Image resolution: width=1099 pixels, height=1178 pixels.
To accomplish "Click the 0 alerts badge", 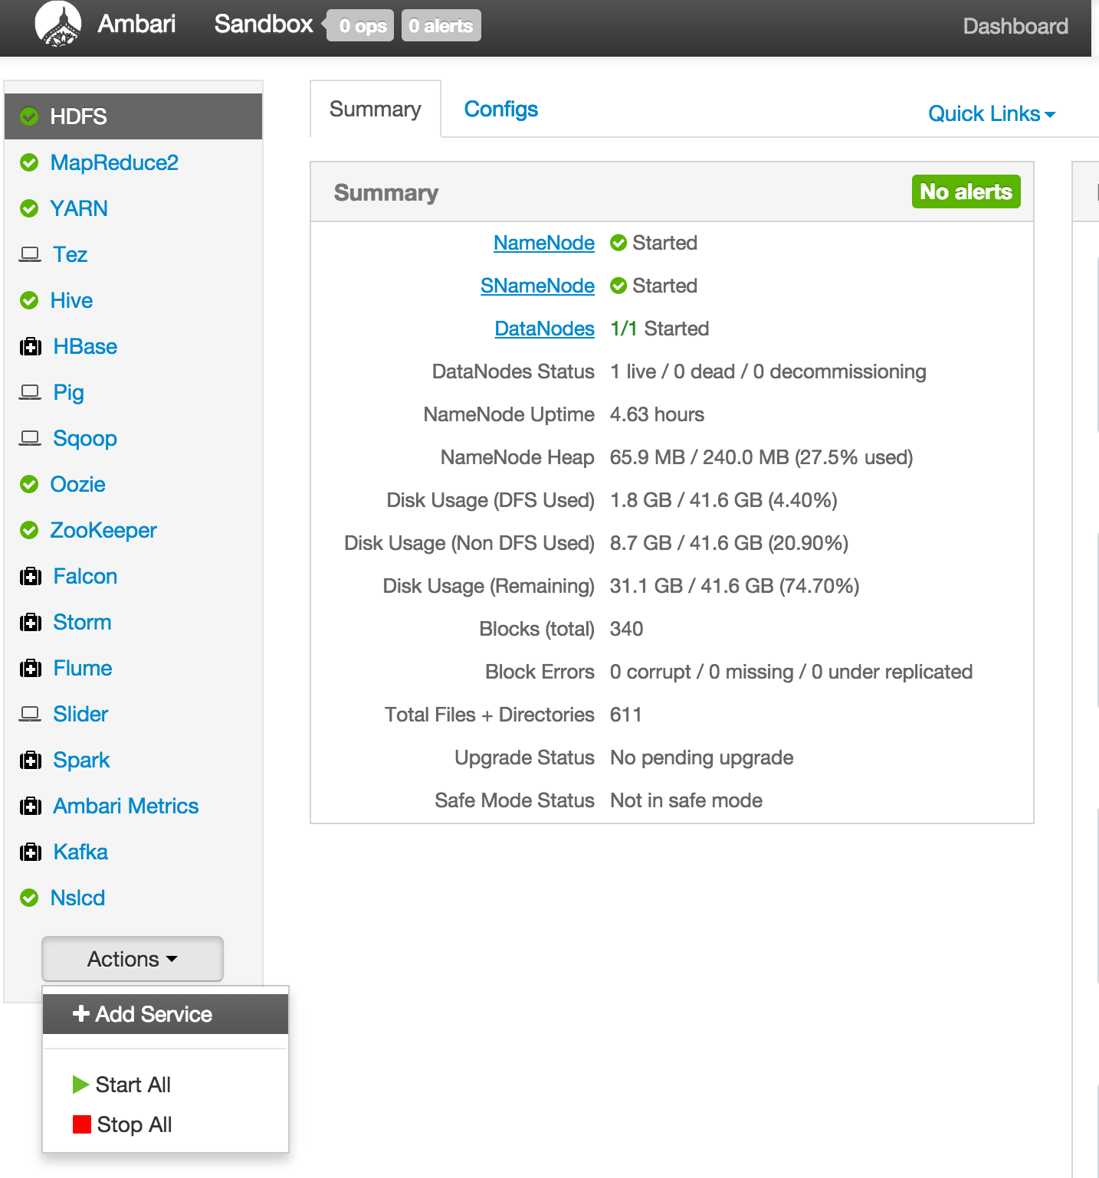I will 441,25.
